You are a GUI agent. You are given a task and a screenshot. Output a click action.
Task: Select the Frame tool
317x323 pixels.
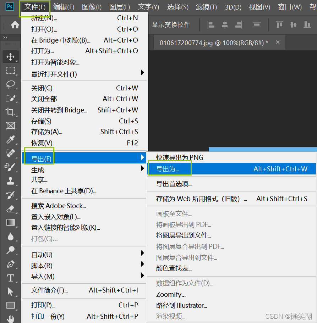pyautogui.click(x=11, y=126)
